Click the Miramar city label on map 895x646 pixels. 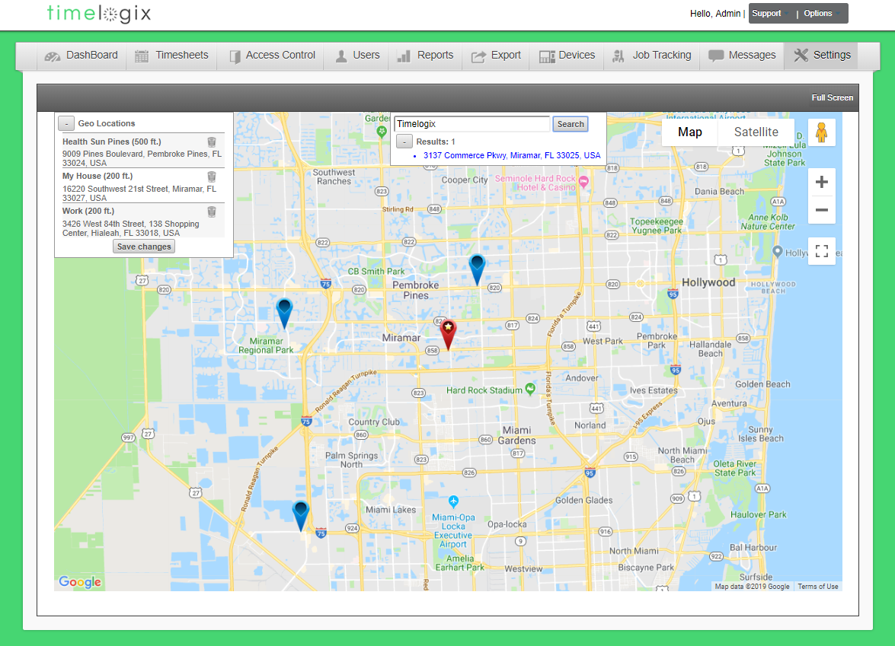click(x=401, y=338)
